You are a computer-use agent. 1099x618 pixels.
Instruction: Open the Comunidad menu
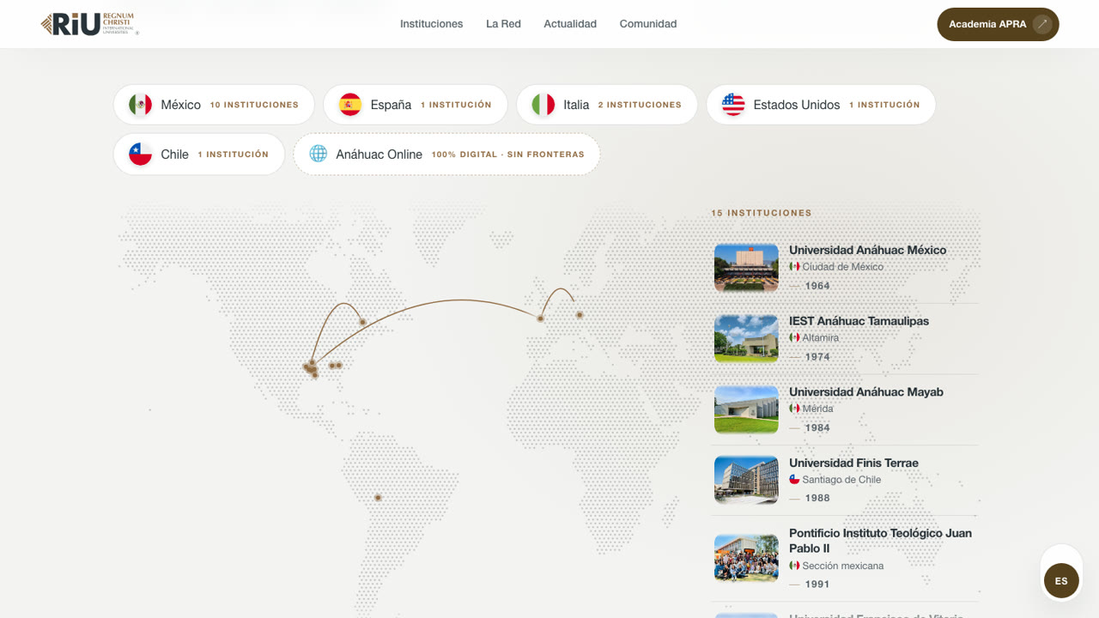tap(648, 24)
